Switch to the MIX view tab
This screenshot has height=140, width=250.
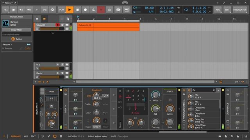pos(26,136)
